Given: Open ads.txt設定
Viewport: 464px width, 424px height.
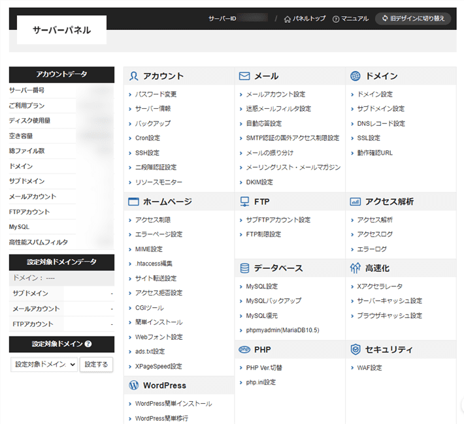Looking at the screenshot, I should click(150, 352).
